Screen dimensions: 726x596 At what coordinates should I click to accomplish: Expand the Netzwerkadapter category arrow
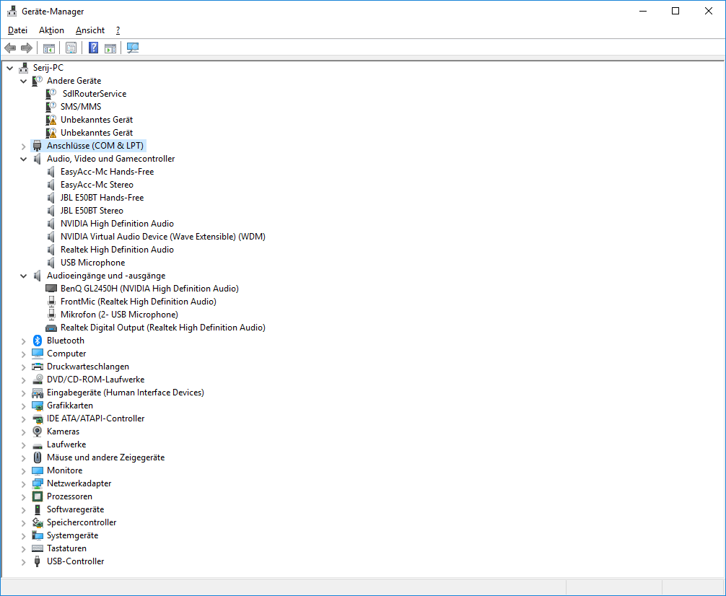(24, 484)
